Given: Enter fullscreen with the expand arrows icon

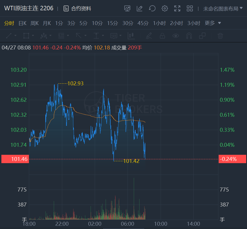Looking at the screenshot, I should [177, 9].
